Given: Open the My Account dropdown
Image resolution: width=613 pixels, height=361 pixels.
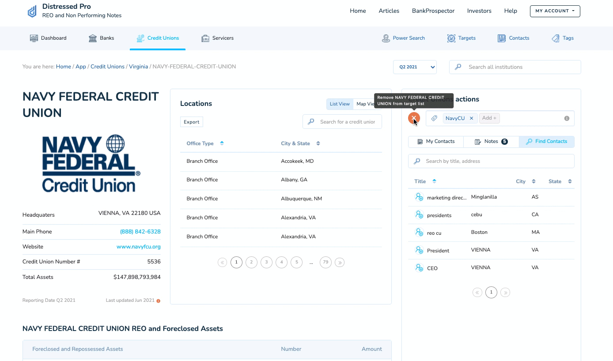Looking at the screenshot, I should tap(555, 11).
